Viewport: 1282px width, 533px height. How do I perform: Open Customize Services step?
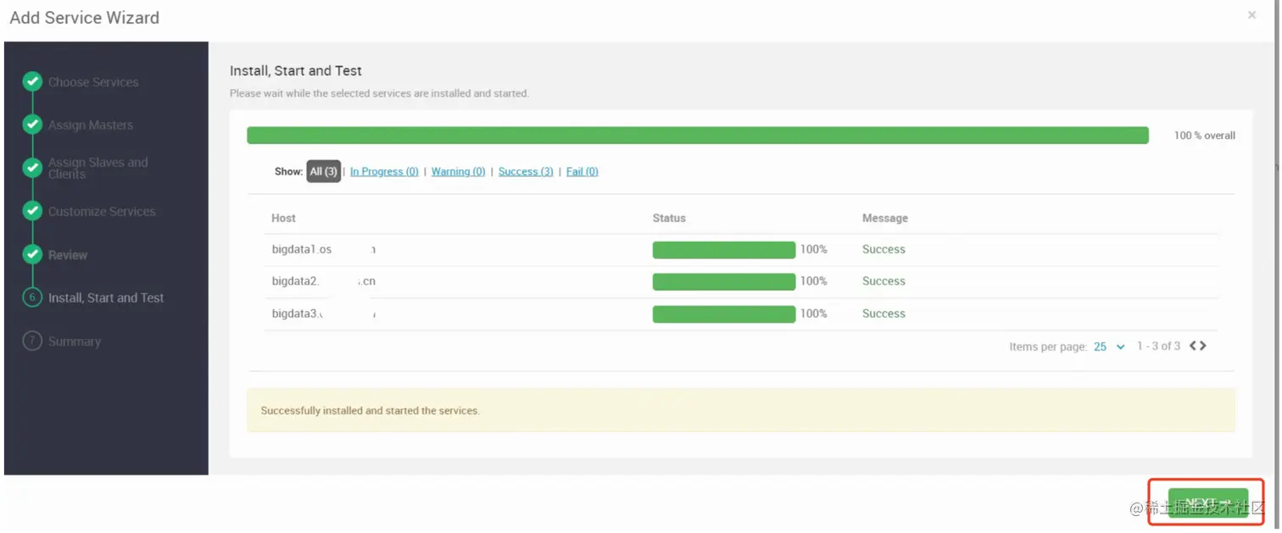102,211
